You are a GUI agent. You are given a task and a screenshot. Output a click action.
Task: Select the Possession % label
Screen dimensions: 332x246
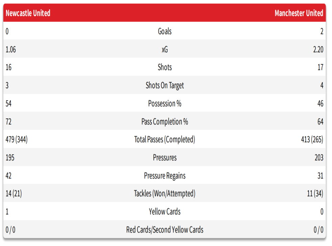pyautogui.click(x=165, y=104)
